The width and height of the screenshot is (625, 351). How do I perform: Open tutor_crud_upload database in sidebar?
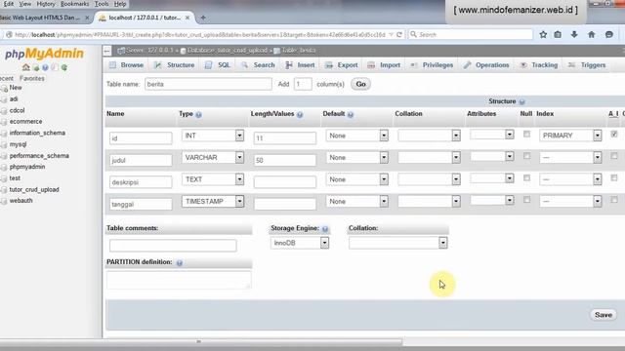click(34, 189)
